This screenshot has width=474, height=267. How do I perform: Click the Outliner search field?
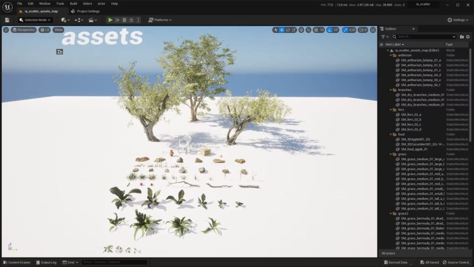tap(424, 37)
